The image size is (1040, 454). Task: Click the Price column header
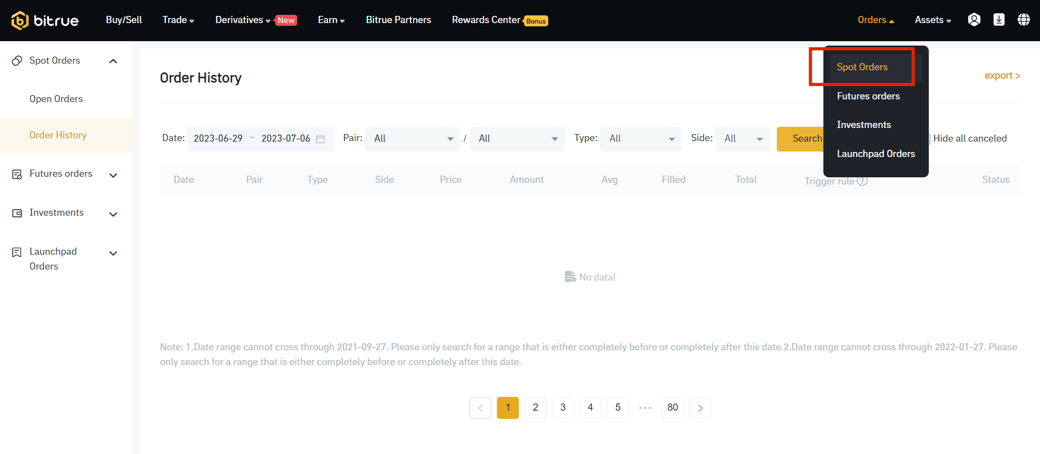coord(451,180)
